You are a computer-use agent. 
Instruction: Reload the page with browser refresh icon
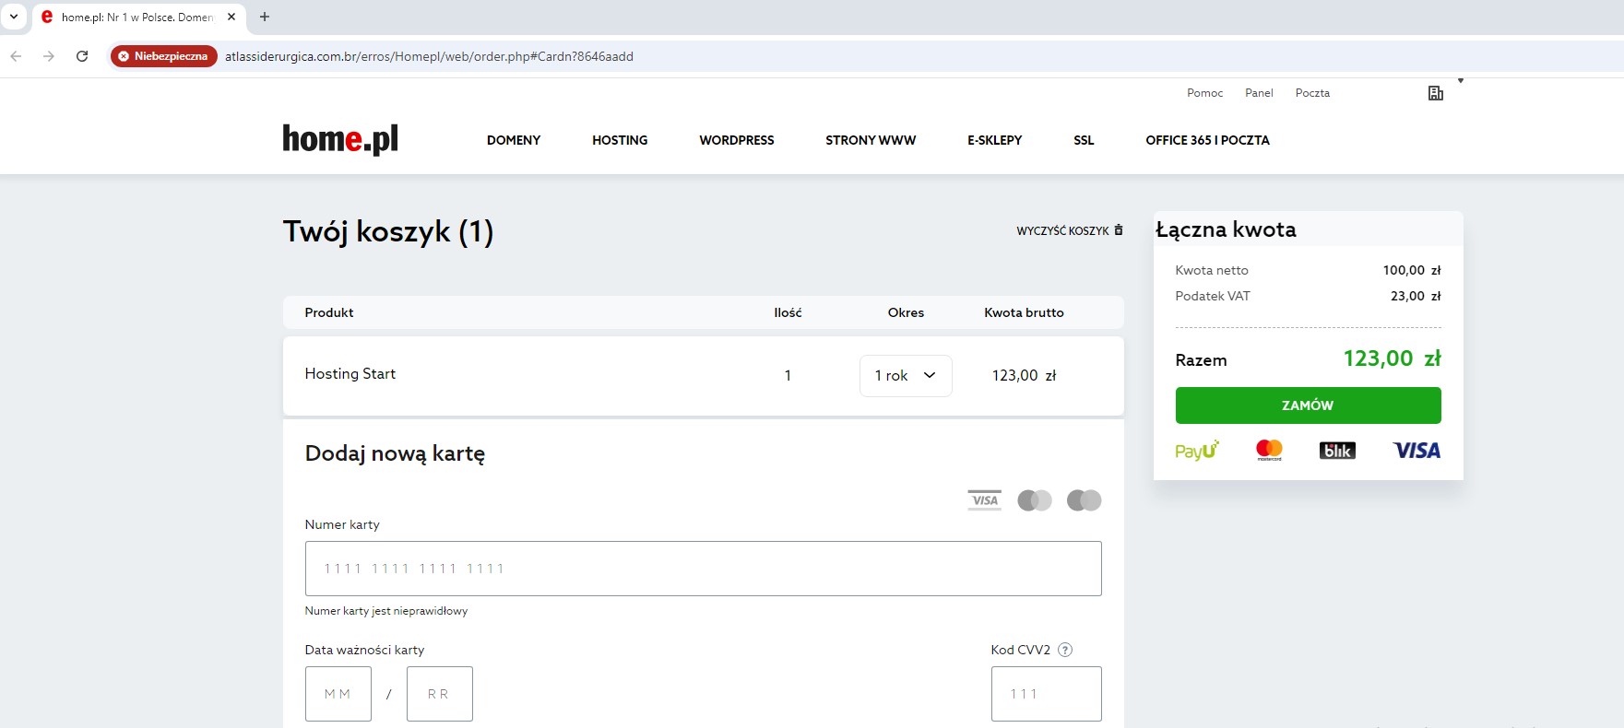82,56
